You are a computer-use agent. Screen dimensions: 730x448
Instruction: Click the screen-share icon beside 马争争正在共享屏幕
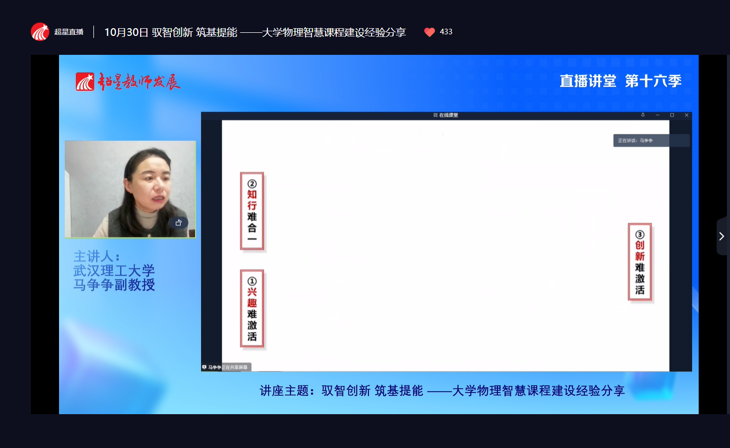tap(204, 367)
